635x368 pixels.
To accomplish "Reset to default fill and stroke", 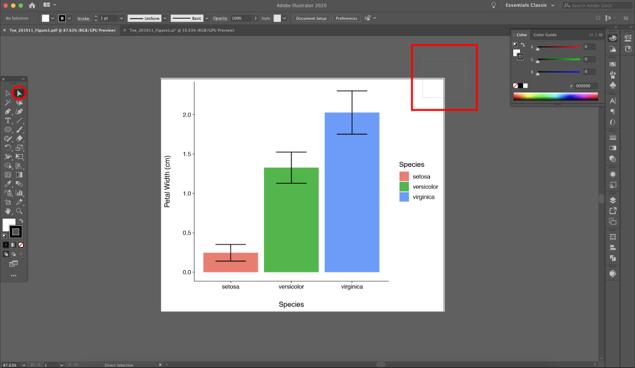I will coord(5,236).
